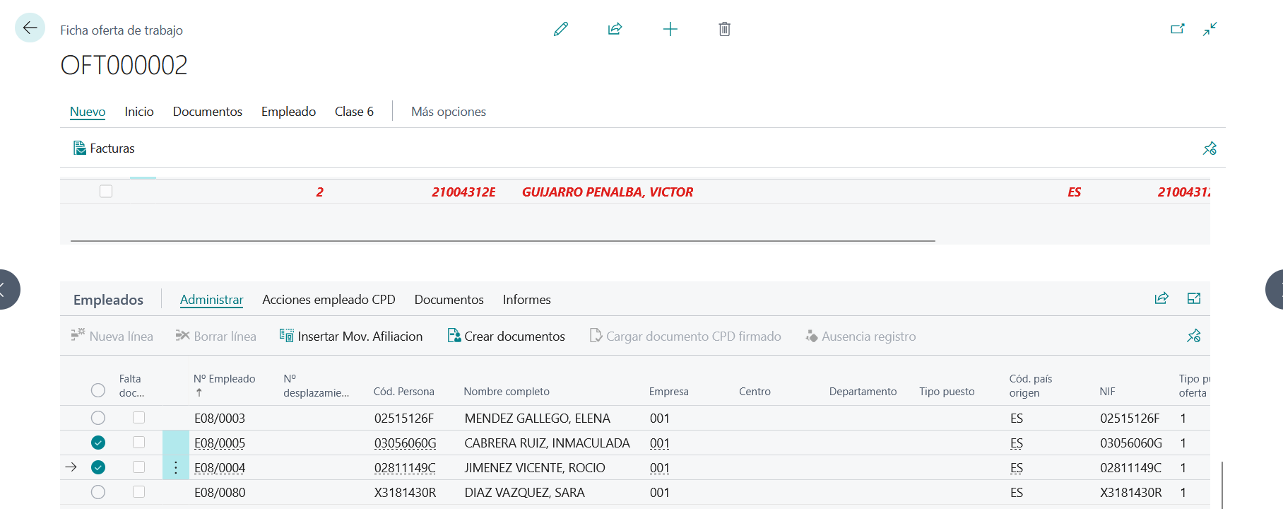Open employee number link E08/0005

point(220,443)
